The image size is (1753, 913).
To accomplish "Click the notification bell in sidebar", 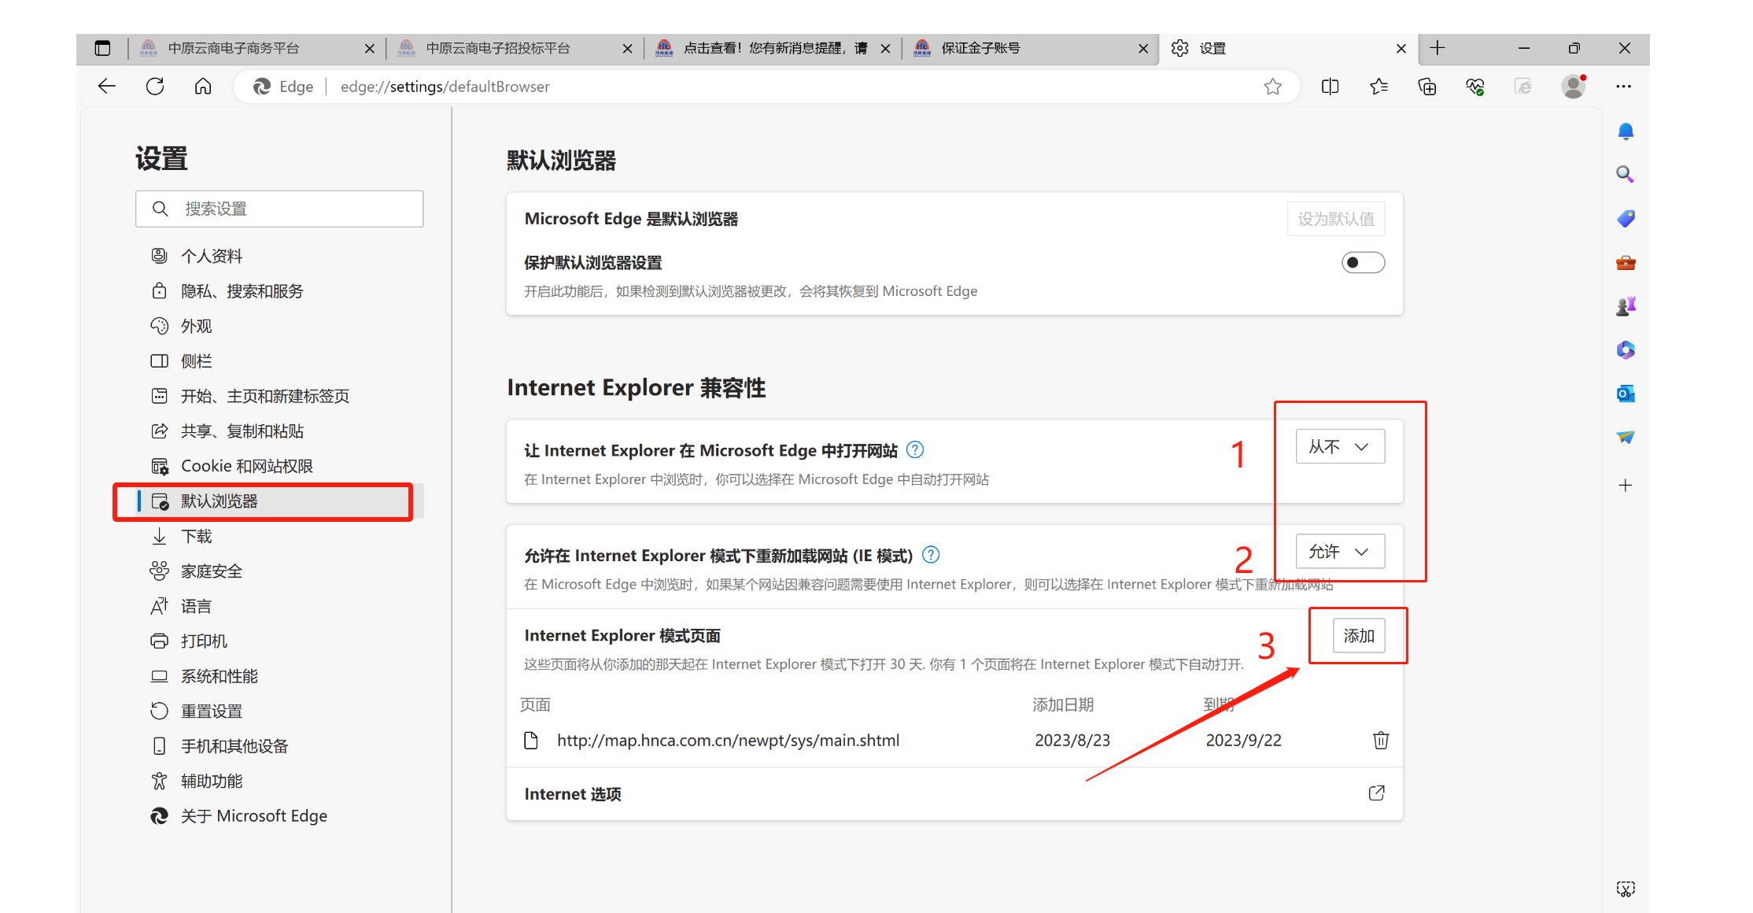I will [1626, 131].
